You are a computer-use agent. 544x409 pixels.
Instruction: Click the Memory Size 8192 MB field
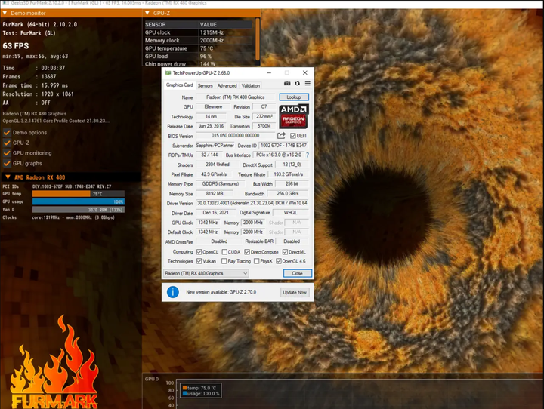click(215, 193)
